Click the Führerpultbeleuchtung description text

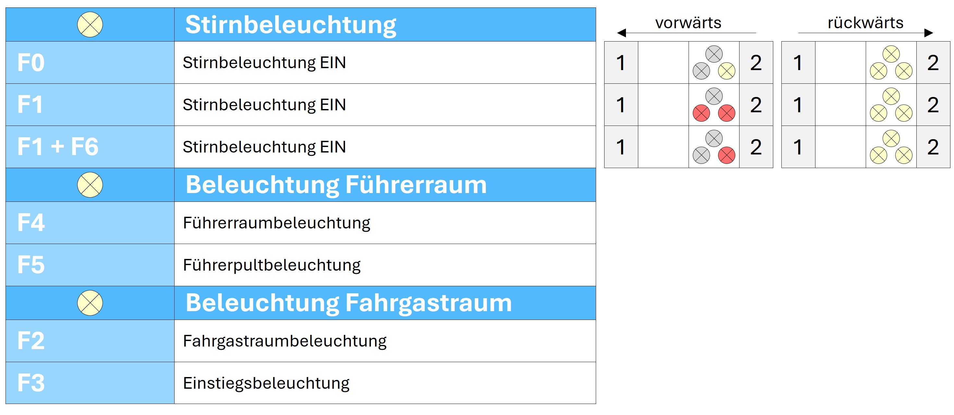(272, 265)
